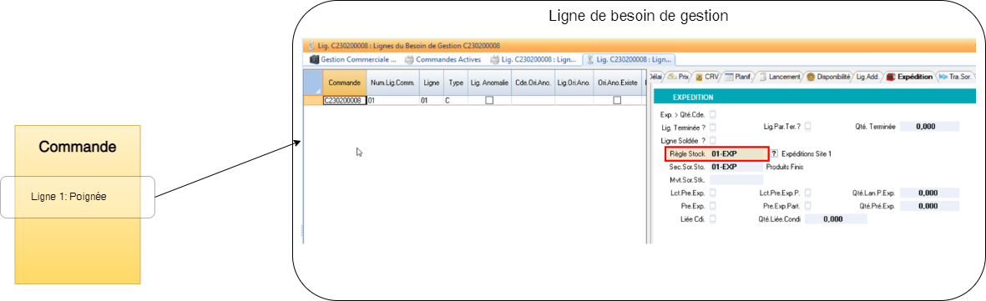Toggle the Liée Cdi. checkbox

pyautogui.click(x=712, y=218)
